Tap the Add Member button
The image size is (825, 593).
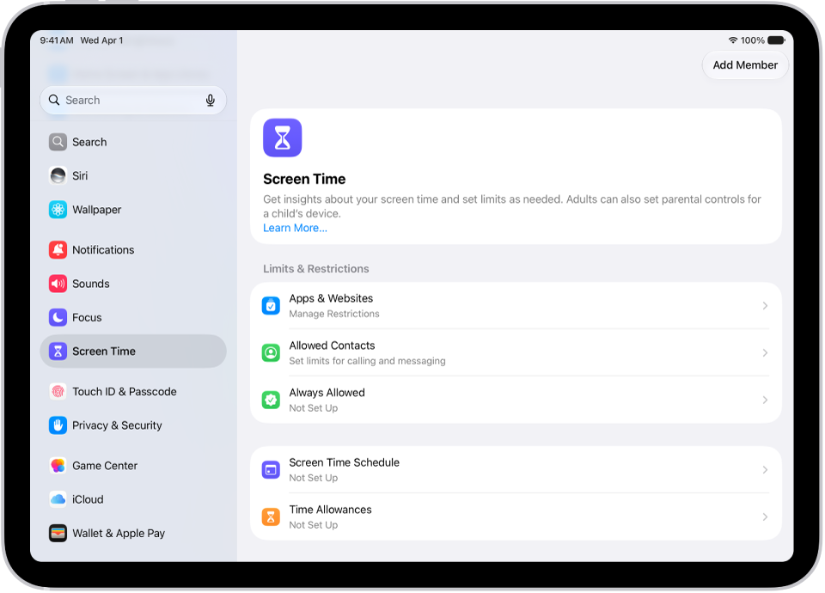[x=745, y=65]
